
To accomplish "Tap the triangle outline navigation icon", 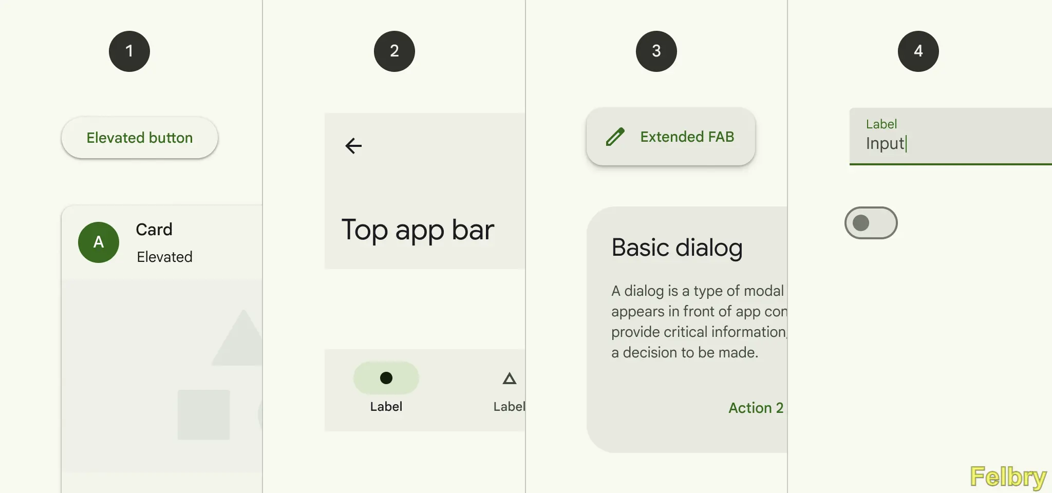I will [509, 378].
